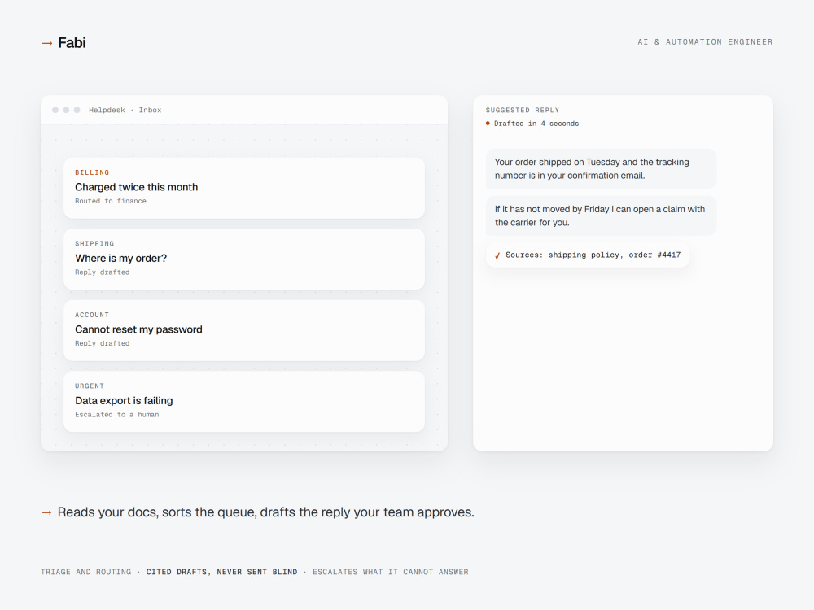Viewport: 814px width, 610px height.
Task: Click the URGENT category label
Action: coord(90,386)
